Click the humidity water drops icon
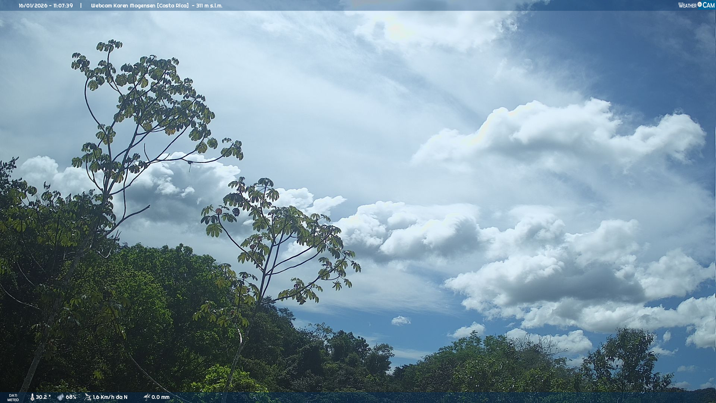The image size is (716, 403). click(60, 397)
